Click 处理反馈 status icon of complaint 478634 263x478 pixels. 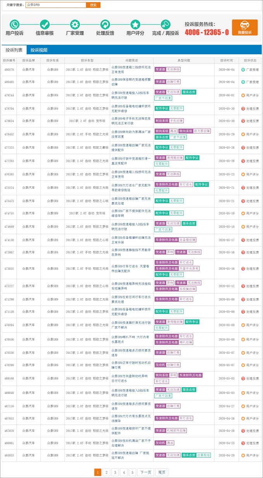click(243, 121)
